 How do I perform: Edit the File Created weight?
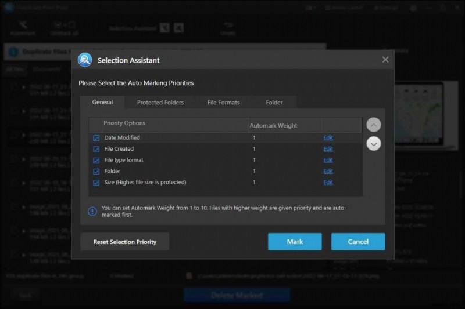coord(328,149)
